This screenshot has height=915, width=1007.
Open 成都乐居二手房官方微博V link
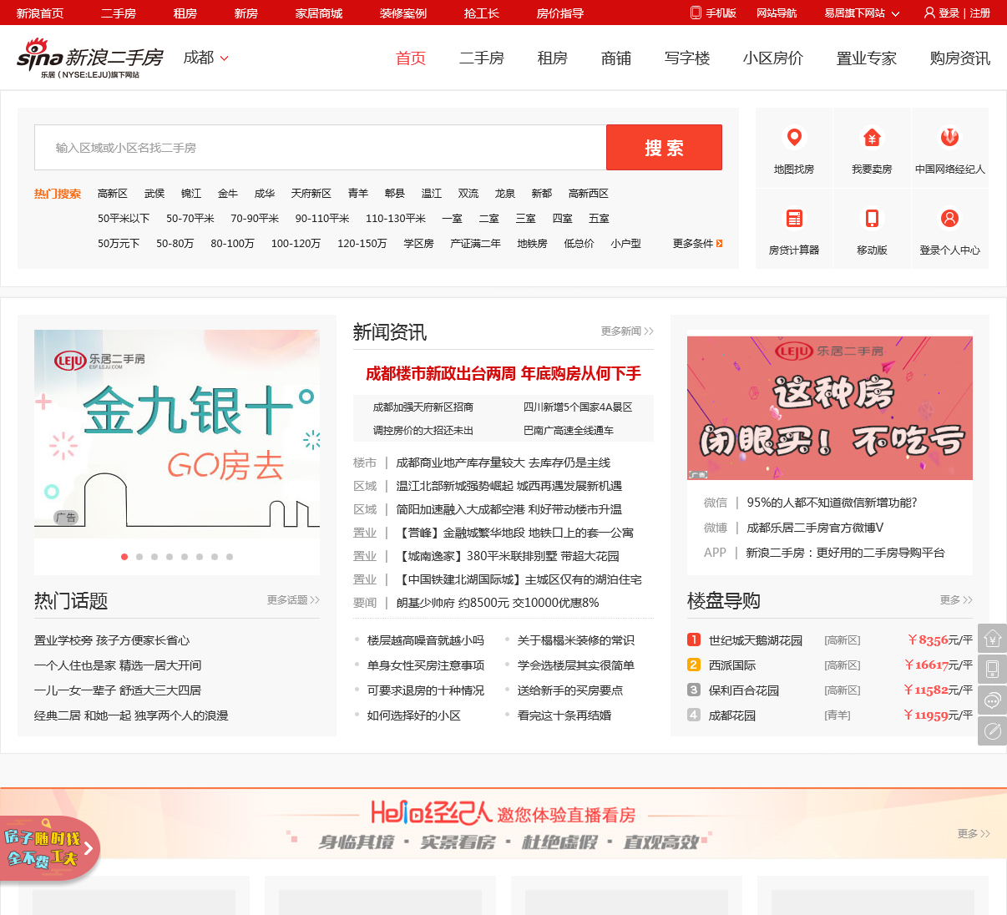click(815, 527)
